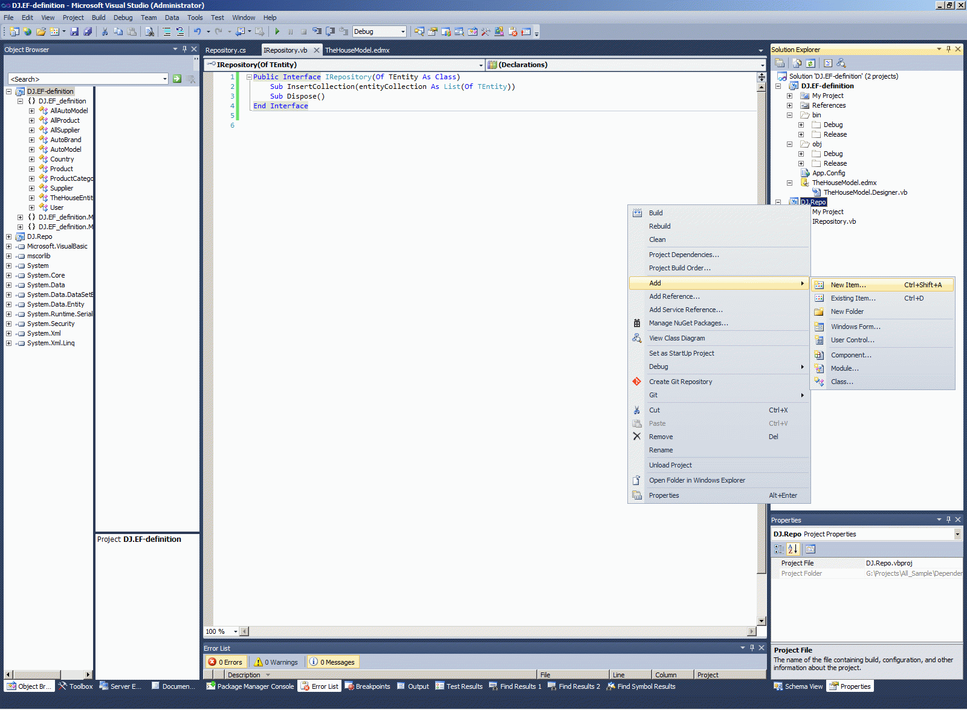The height and width of the screenshot is (710, 967).
Task: Close the IRepository.vb document tab
Action: [316, 50]
